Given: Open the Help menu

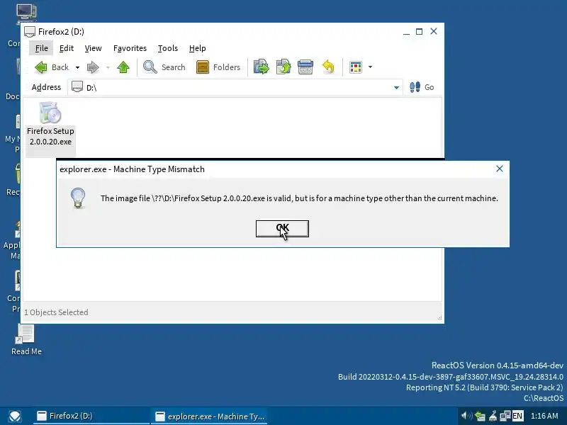Looking at the screenshot, I should [198, 48].
